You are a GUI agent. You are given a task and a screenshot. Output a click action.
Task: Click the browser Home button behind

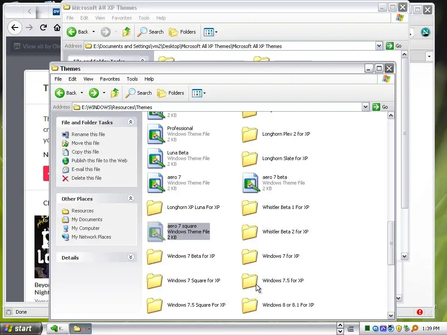click(57, 27)
